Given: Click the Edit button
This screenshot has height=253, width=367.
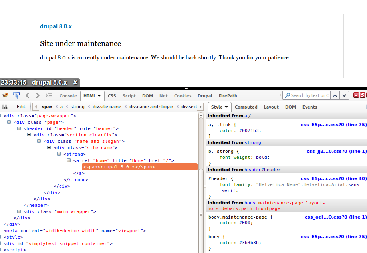Looking at the screenshot, I should 21,107.
